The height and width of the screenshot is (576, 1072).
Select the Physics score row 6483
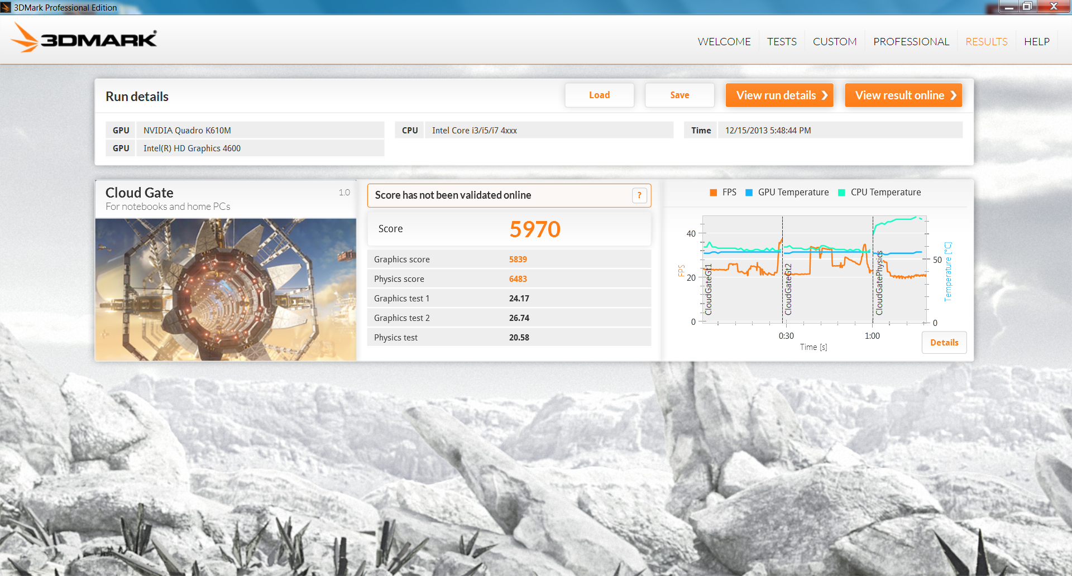click(509, 279)
